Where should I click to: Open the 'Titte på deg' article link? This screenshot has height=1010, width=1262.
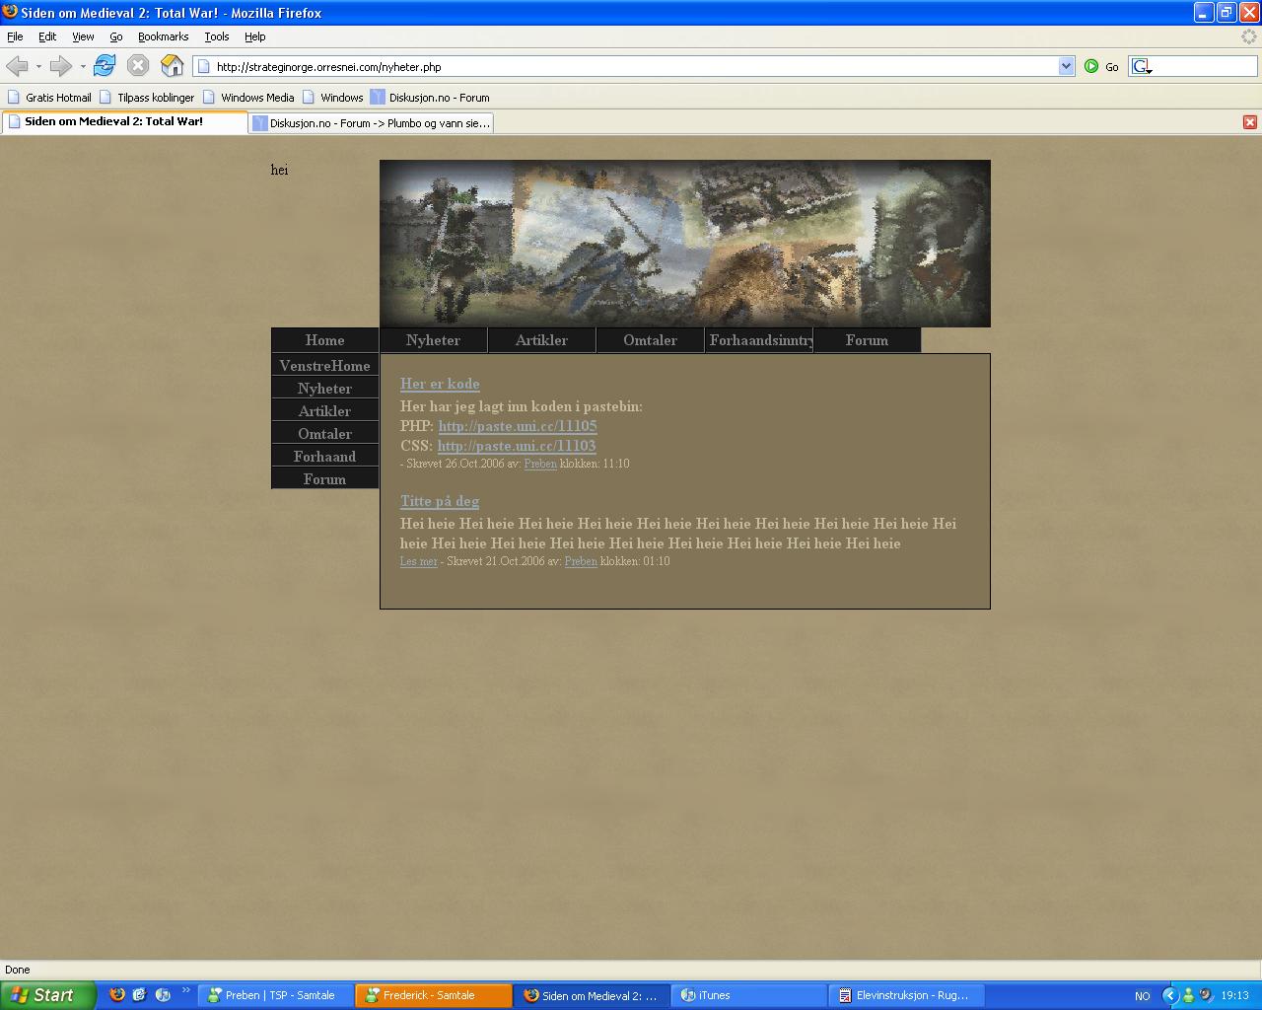pos(440,501)
